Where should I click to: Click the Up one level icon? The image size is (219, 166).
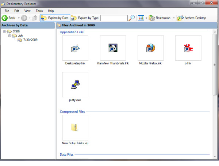(x=35, y=18)
